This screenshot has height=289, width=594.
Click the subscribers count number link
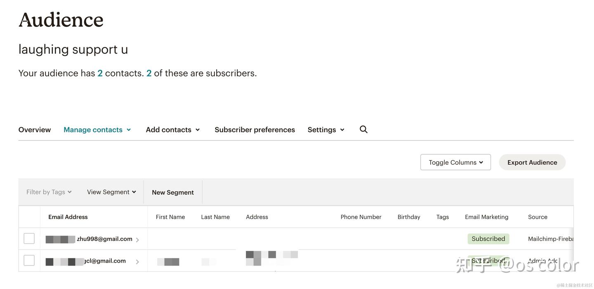click(149, 73)
